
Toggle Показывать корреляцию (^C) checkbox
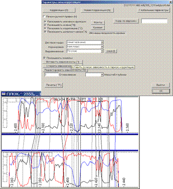[x=45, y=28]
